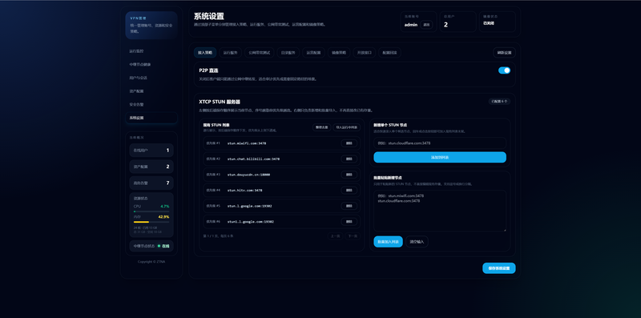The height and width of the screenshot is (318, 641).
Task: Focus the batch paste STUN textarea
Action: [440, 211]
